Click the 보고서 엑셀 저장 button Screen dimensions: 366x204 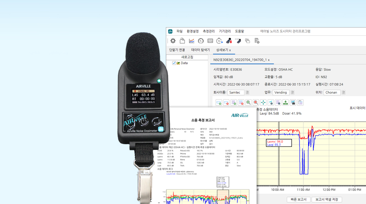[327, 199]
